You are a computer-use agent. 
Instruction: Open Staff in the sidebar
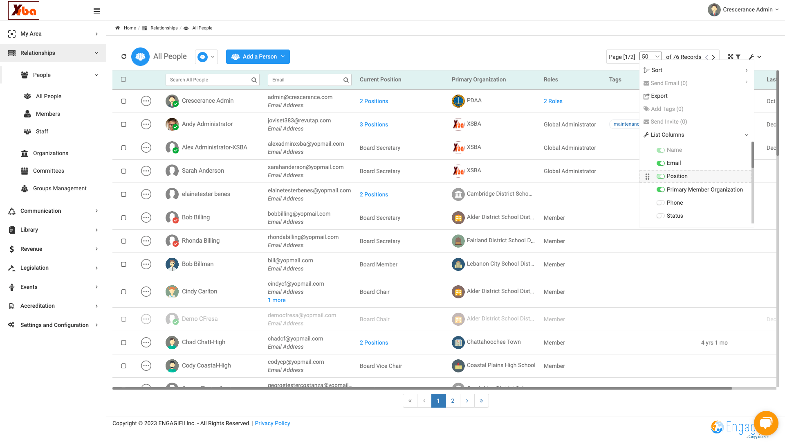(42, 131)
